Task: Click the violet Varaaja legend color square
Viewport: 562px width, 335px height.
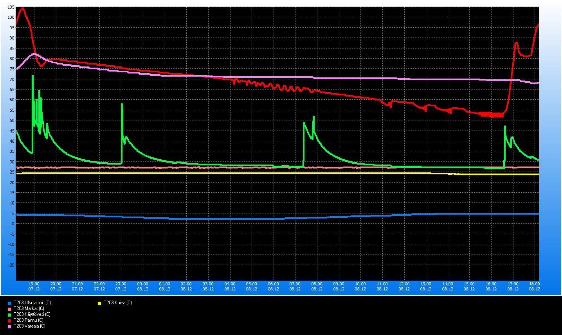Action: pyautogui.click(x=9, y=326)
